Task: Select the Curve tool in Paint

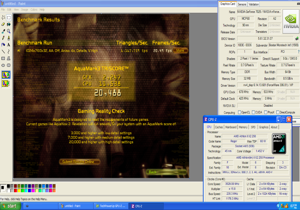Action: tap(9, 52)
